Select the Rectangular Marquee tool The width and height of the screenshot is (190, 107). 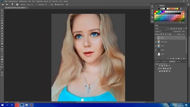[2, 13]
